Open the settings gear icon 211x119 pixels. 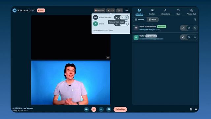(x=196, y=109)
